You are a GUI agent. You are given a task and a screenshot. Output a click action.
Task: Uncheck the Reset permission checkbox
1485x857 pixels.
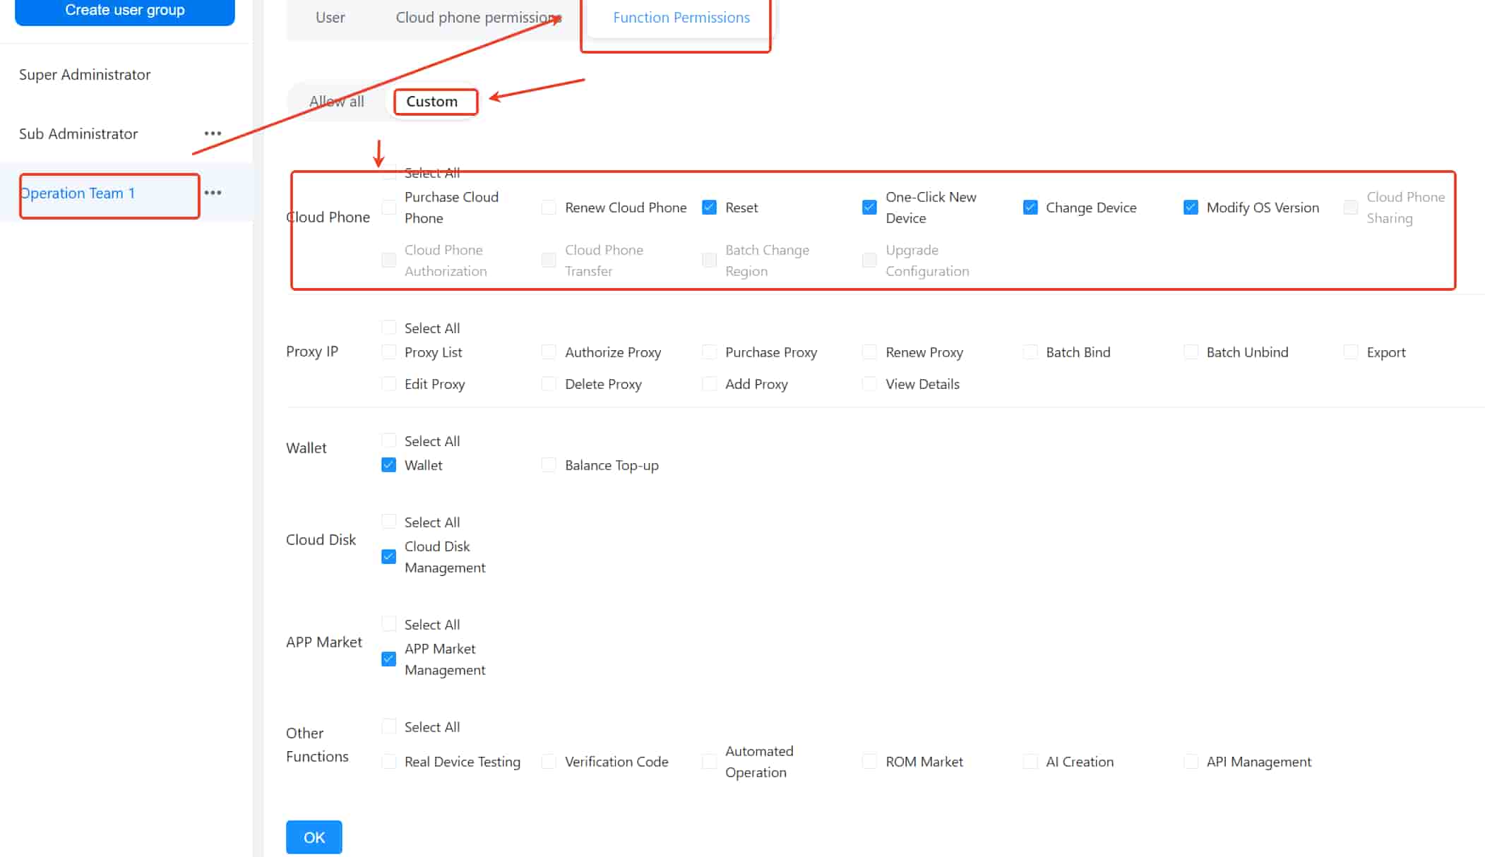[x=709, y=208]
